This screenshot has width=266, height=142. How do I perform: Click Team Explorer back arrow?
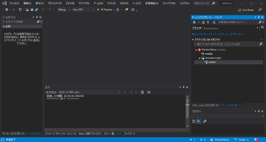click(194, 22)
